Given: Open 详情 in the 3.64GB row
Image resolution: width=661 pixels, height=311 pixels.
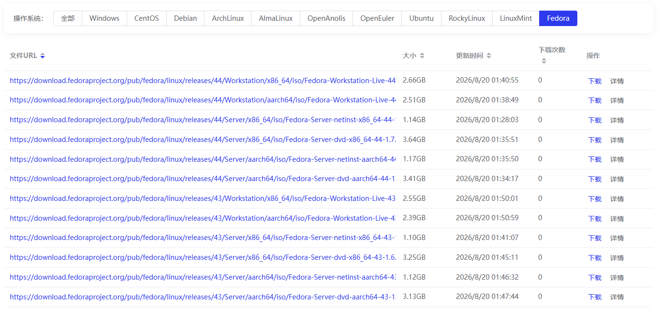Looking at the screenshot, I should click(617, 140).
